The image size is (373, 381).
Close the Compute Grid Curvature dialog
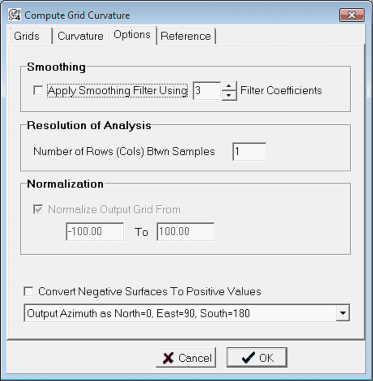pyautogui.click(x=352, y=15)
